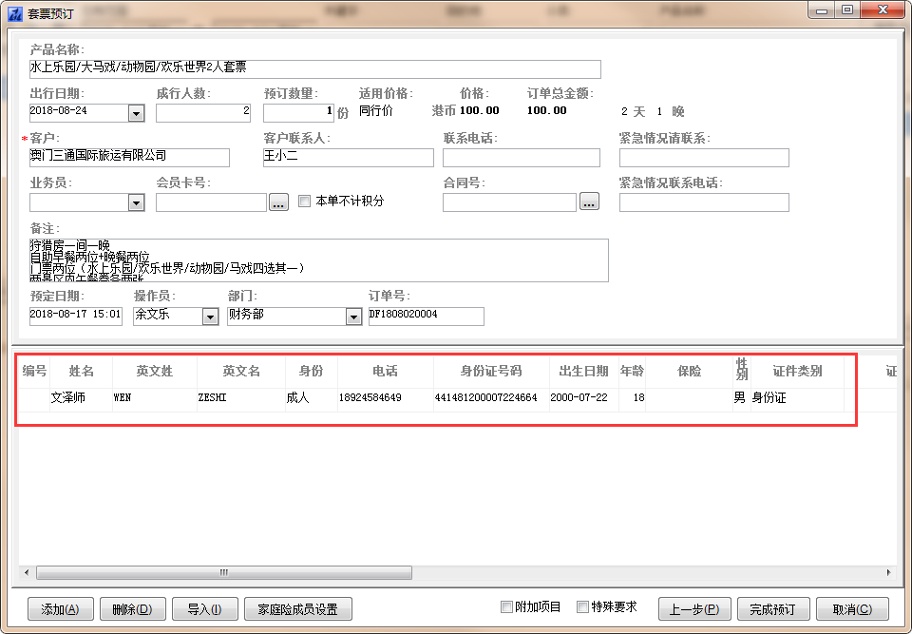Minimize the 套票预订 window
This screenshot has height=634, width=912.
pos(822,10)
